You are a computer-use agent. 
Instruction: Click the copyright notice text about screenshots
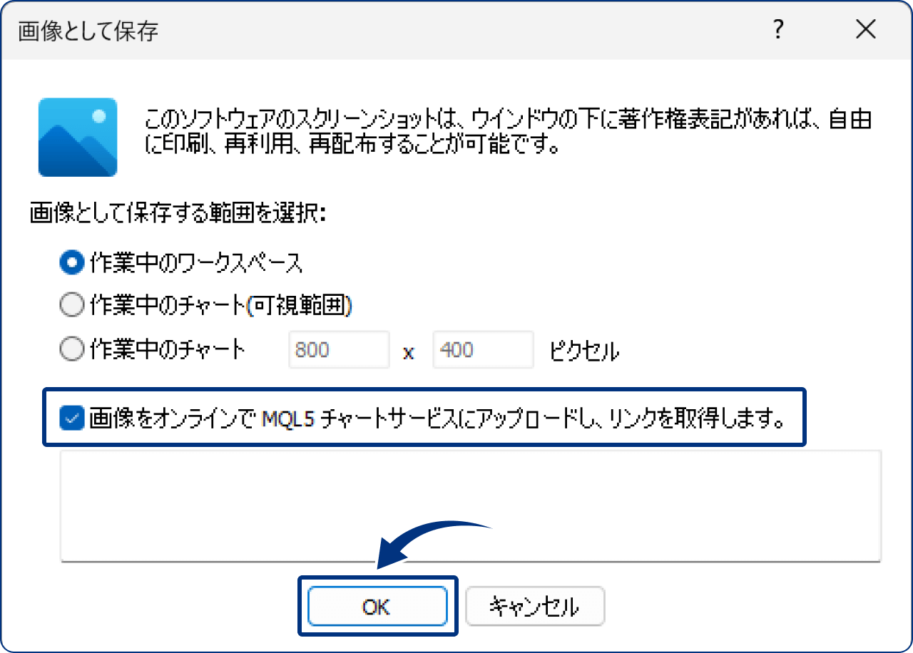(x=508, y=133)
